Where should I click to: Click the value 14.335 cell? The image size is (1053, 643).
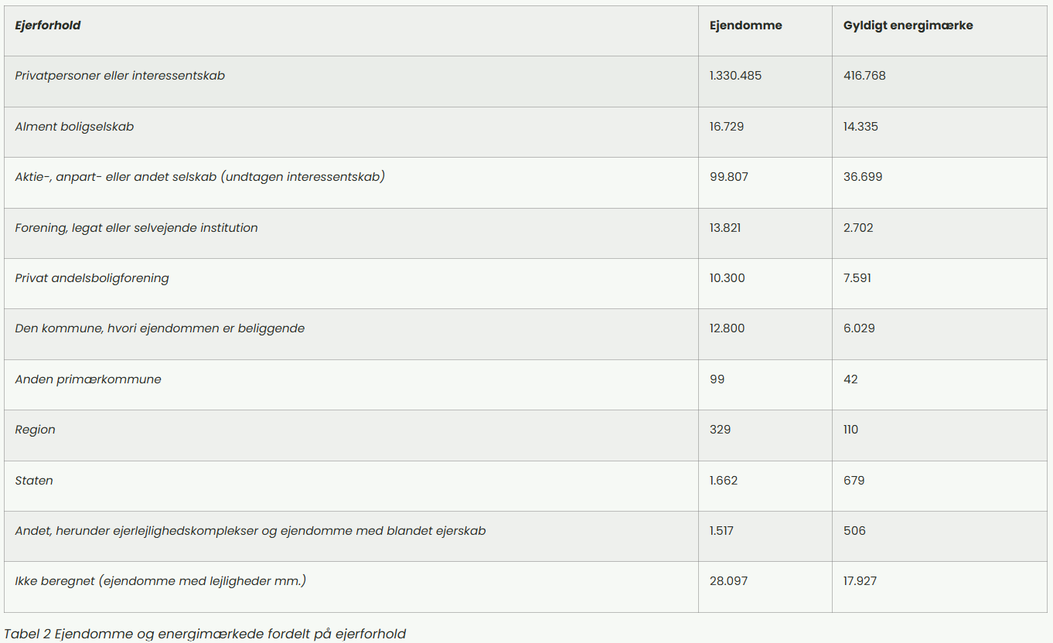[x=860, y=127]
